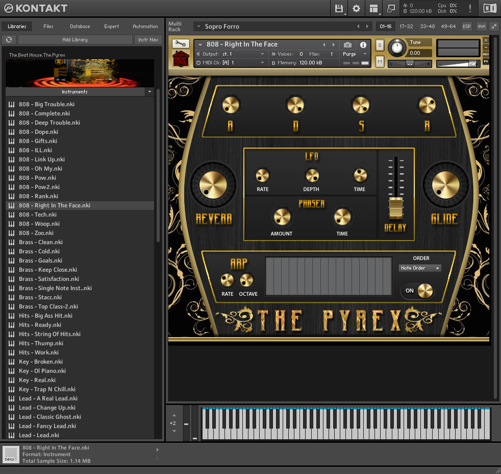This screenshot has height=474, width=501.
Task: Open the Purge dropdown
Action: pyautogui.click(x=355, y=54)
